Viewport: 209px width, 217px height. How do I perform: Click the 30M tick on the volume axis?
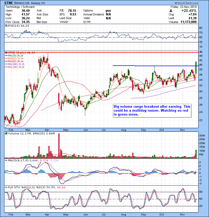coord(202,136)
